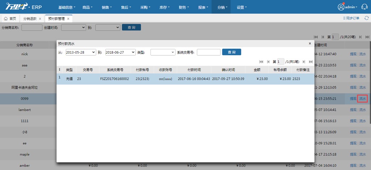Focus the 系统交易号 input field
The image size is (371, 170).
click(209, 52)
